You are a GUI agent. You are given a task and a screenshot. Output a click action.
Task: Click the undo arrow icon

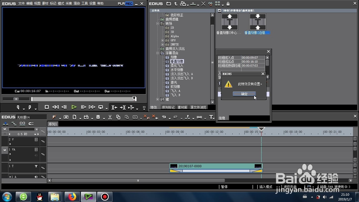(x=164, y=117)
